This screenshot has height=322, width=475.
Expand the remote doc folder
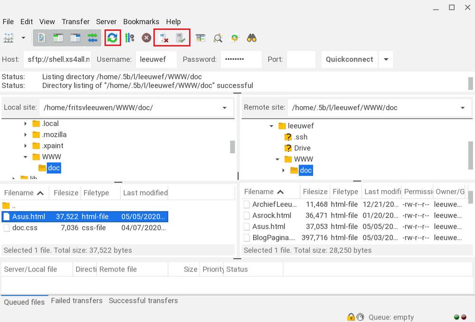(x=284, y=171)
